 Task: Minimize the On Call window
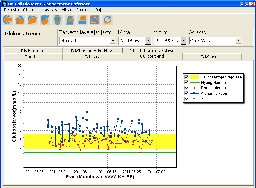point(242,4)
